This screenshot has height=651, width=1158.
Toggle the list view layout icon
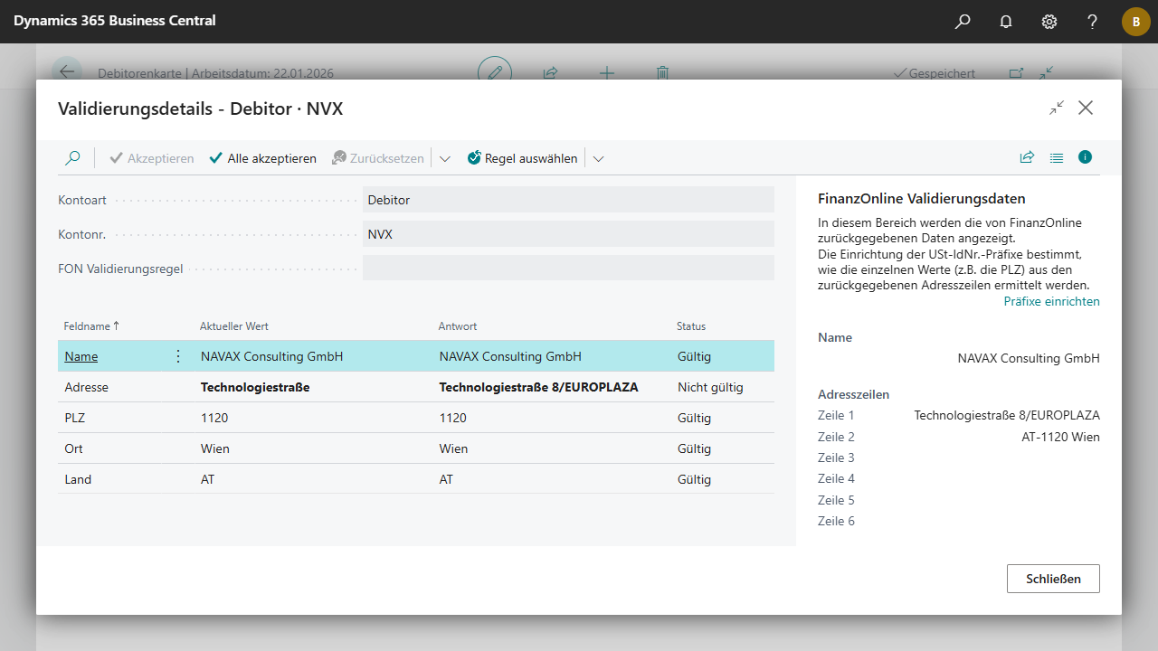click(x=1057, y=157)
